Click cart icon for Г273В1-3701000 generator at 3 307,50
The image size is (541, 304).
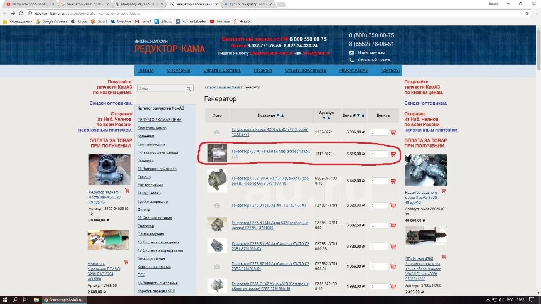point(393,226)
